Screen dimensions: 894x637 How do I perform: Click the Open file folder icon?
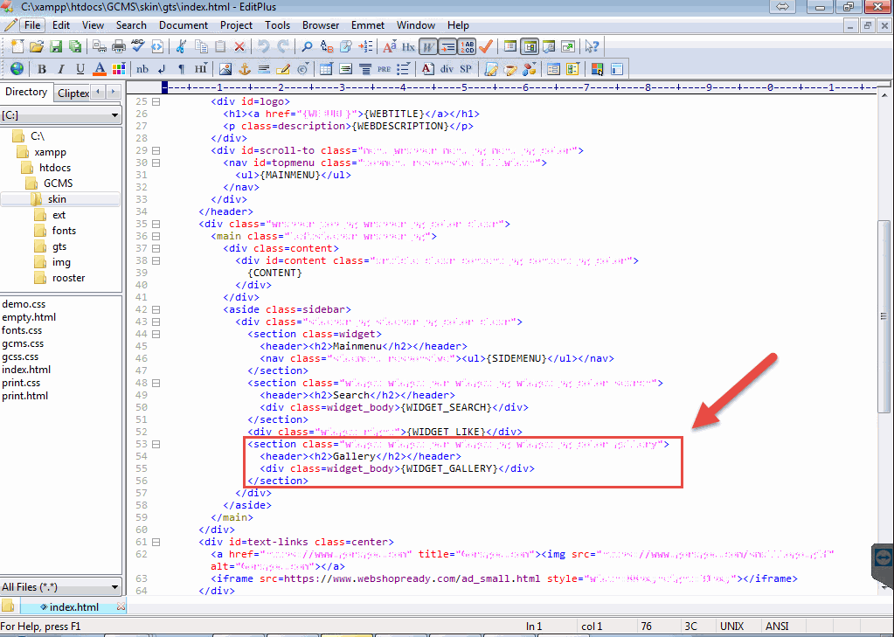point(37,46)
